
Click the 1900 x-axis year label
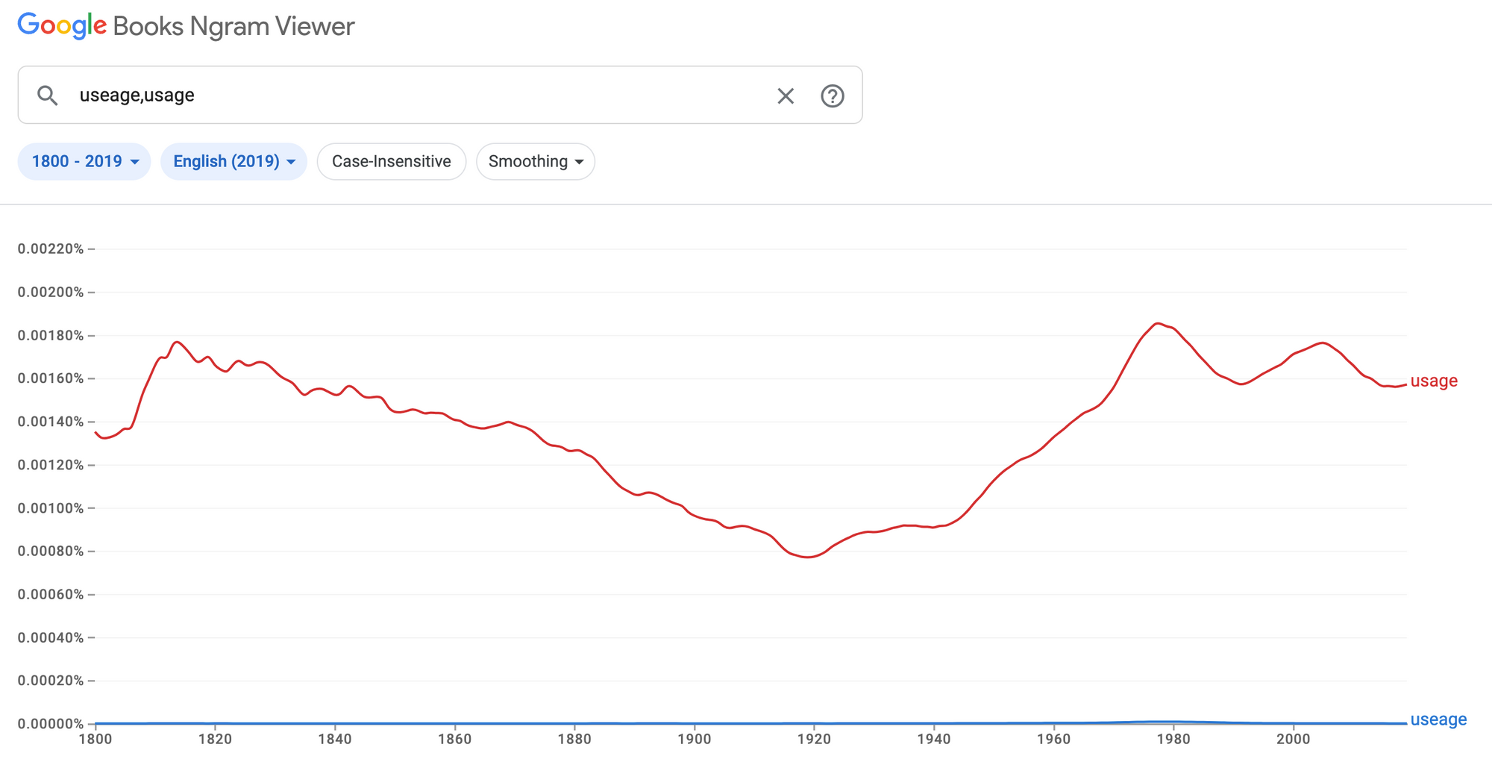695,739
